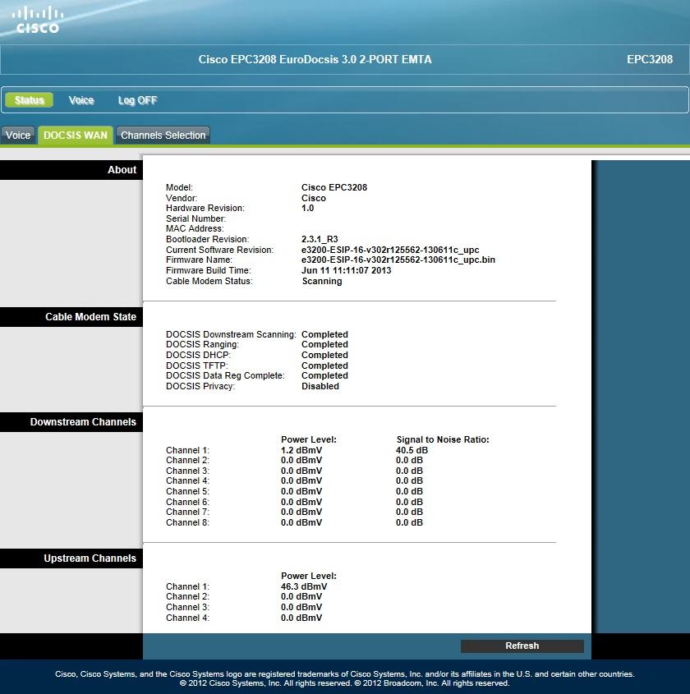Click the DOCSIS TFTP Completed value
Screen dimensions: 690x694
[x=324, y=365]
